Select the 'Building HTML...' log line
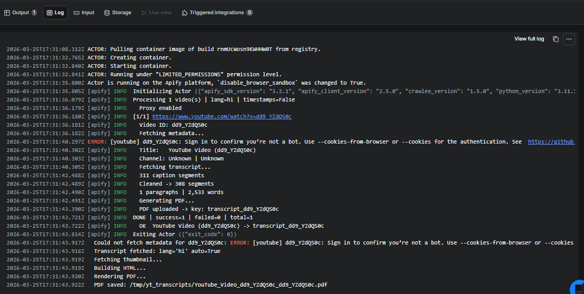The height and width of the screenshot is (294, 584). (76, 268)
